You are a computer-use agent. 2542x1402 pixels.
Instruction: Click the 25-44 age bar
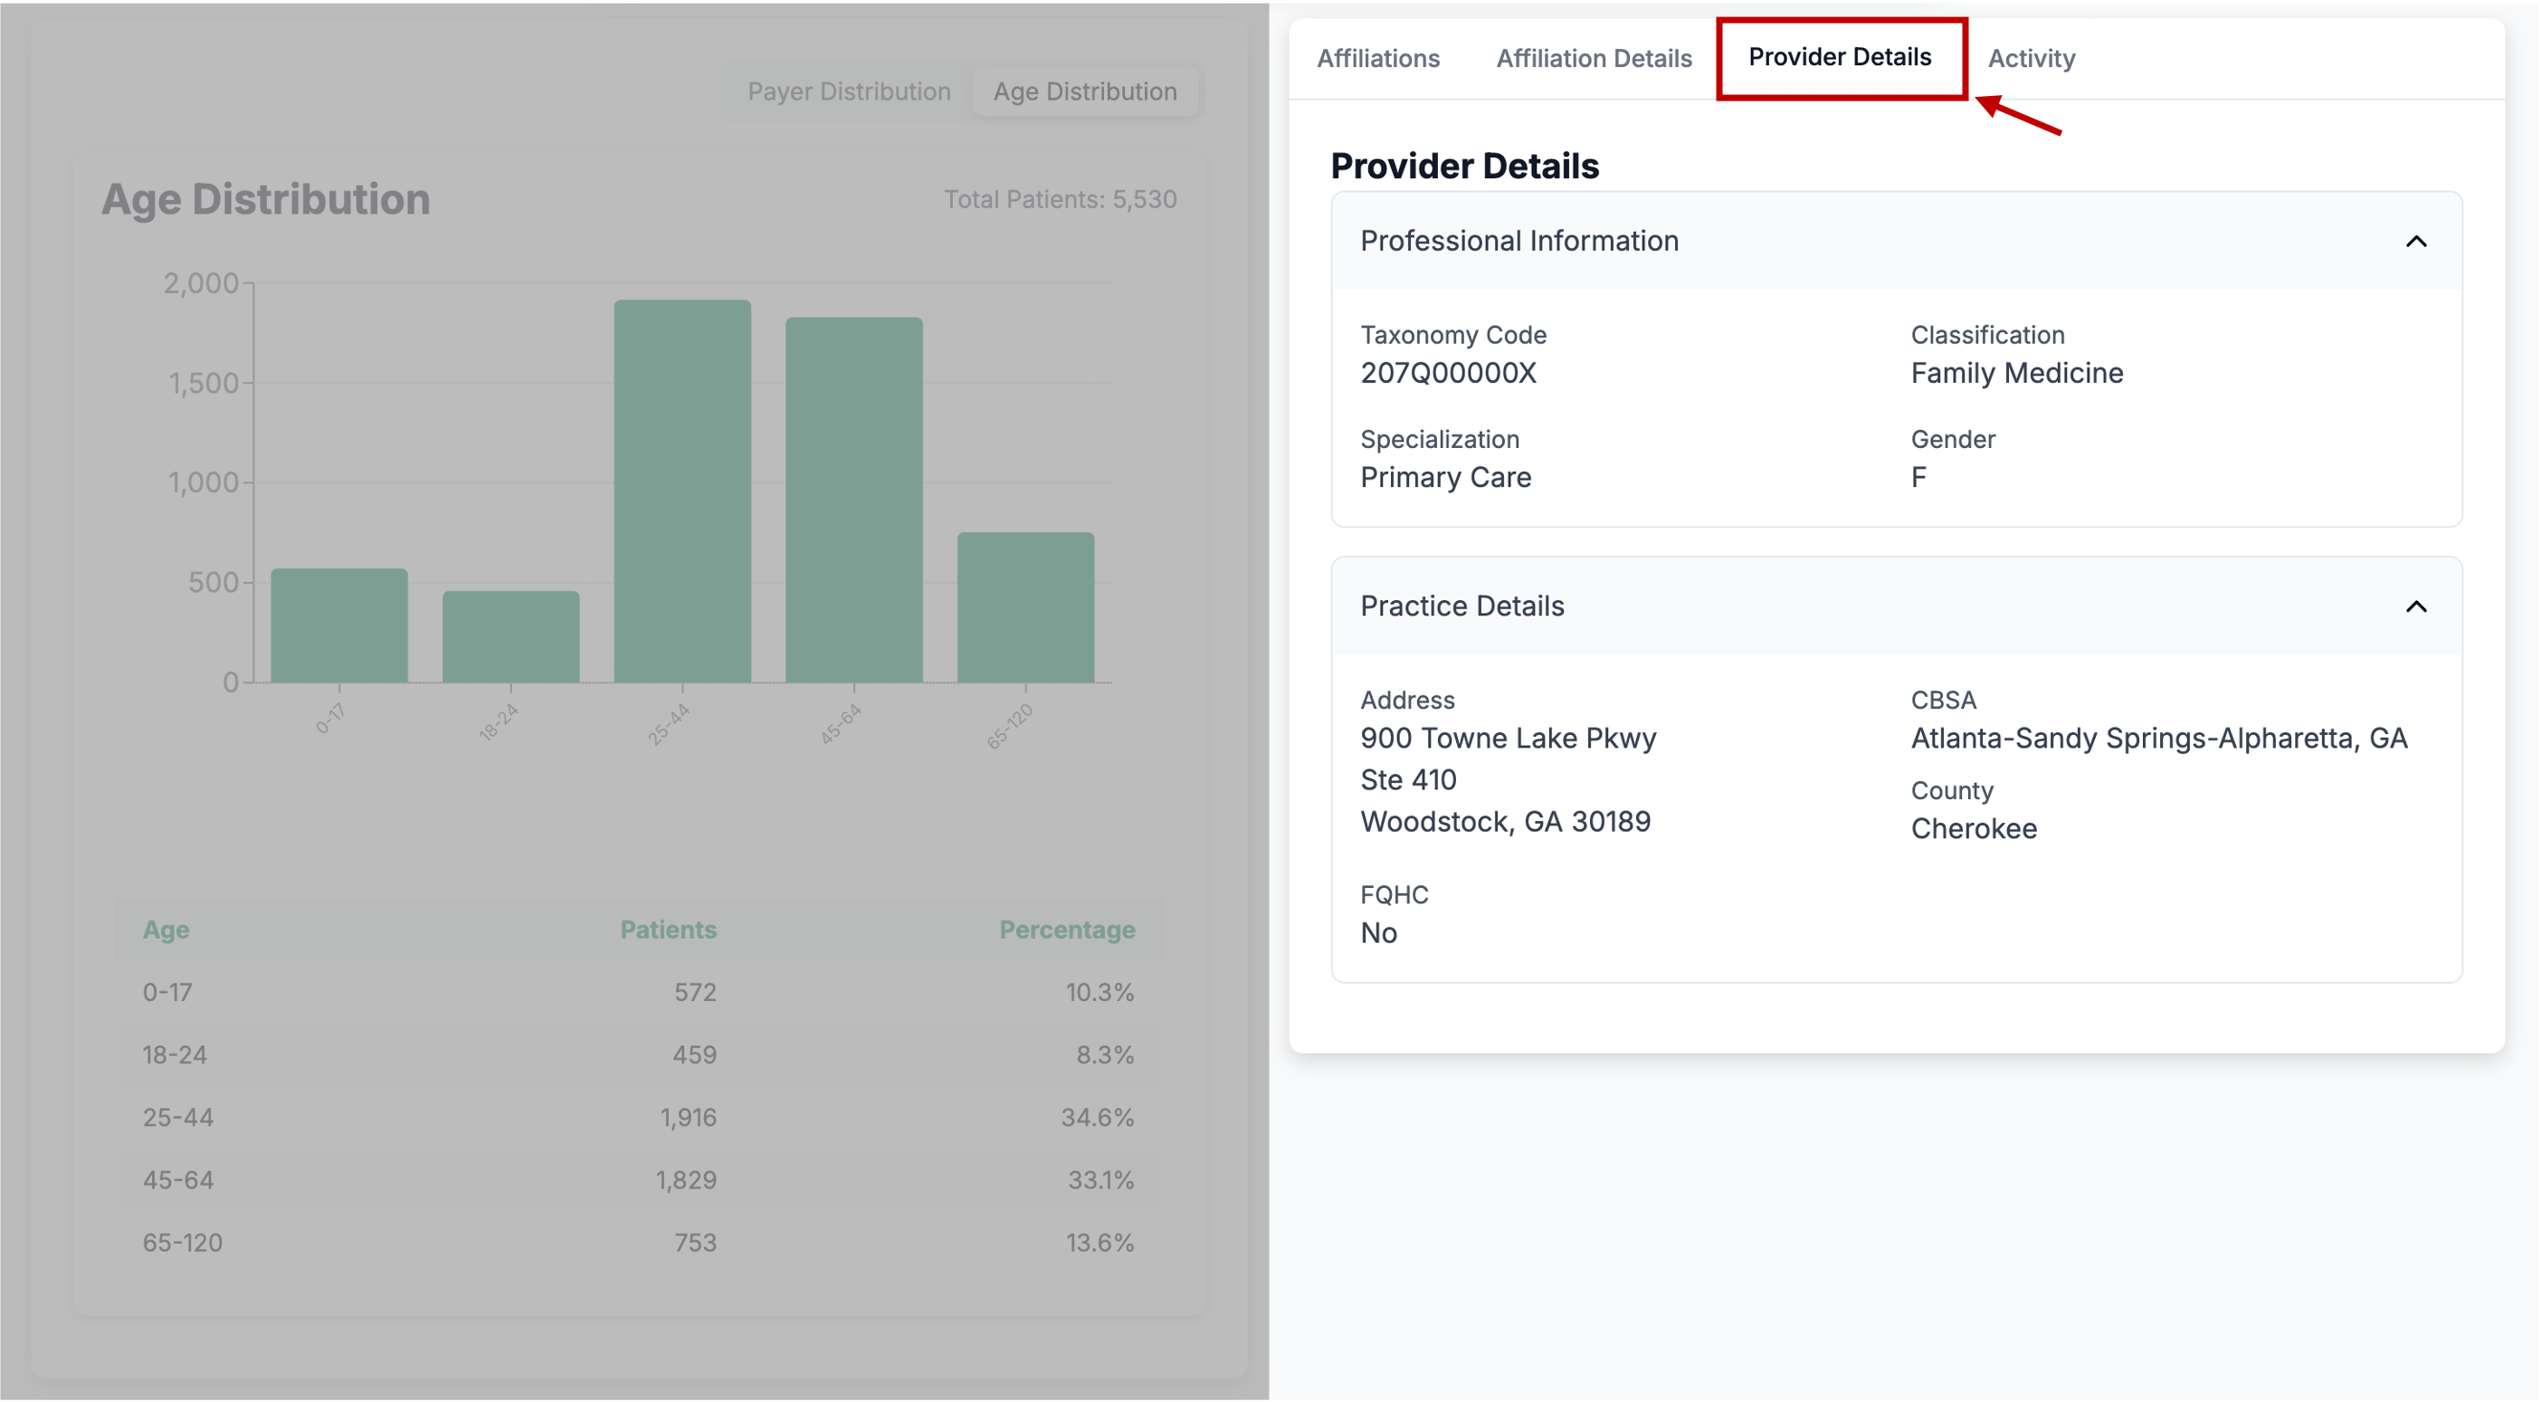[682, 491]
